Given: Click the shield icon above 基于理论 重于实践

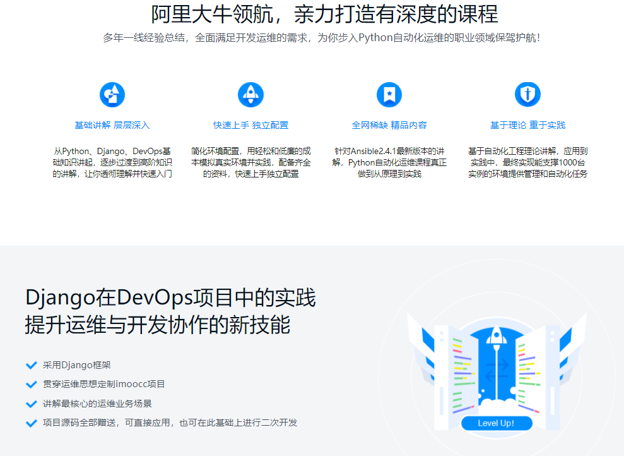Looking at the screenshot, I should pyautogui.click(x=527, y=95).
